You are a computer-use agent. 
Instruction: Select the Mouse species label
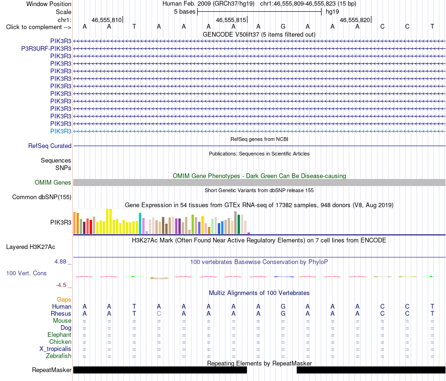point(62,321)
